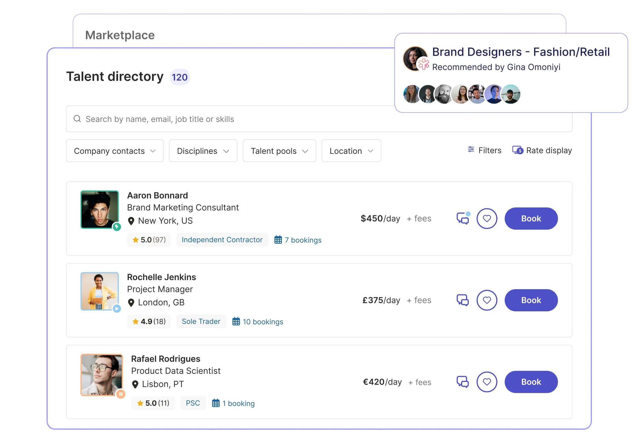Click Aaron Bonnard's 5.0 star rating
Viewport: 639px width, 445px height.
(149, 240)
